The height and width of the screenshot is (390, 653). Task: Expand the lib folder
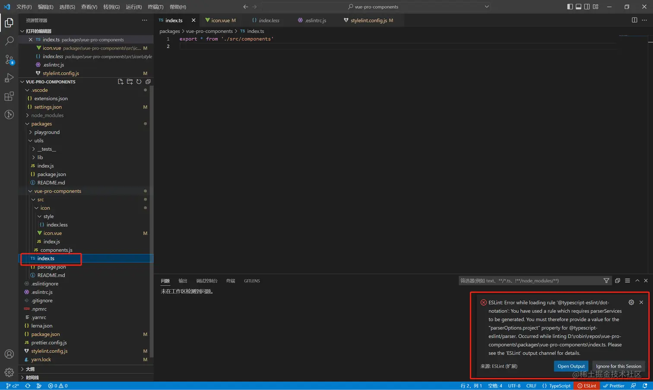point(40,157)
